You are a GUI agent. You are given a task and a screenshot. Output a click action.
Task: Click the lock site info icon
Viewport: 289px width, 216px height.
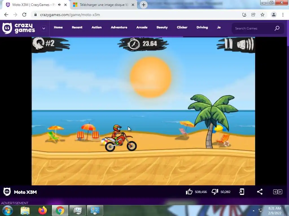pos(36,15)
